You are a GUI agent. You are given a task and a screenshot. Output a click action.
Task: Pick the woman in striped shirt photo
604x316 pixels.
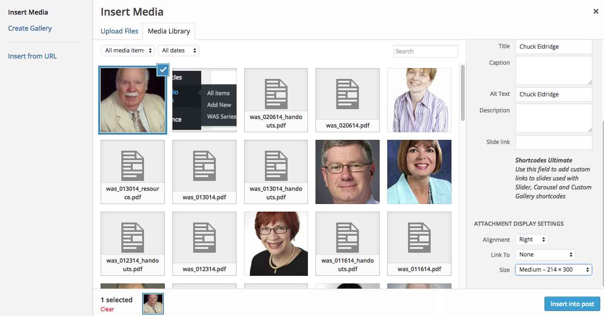point(419,100)
